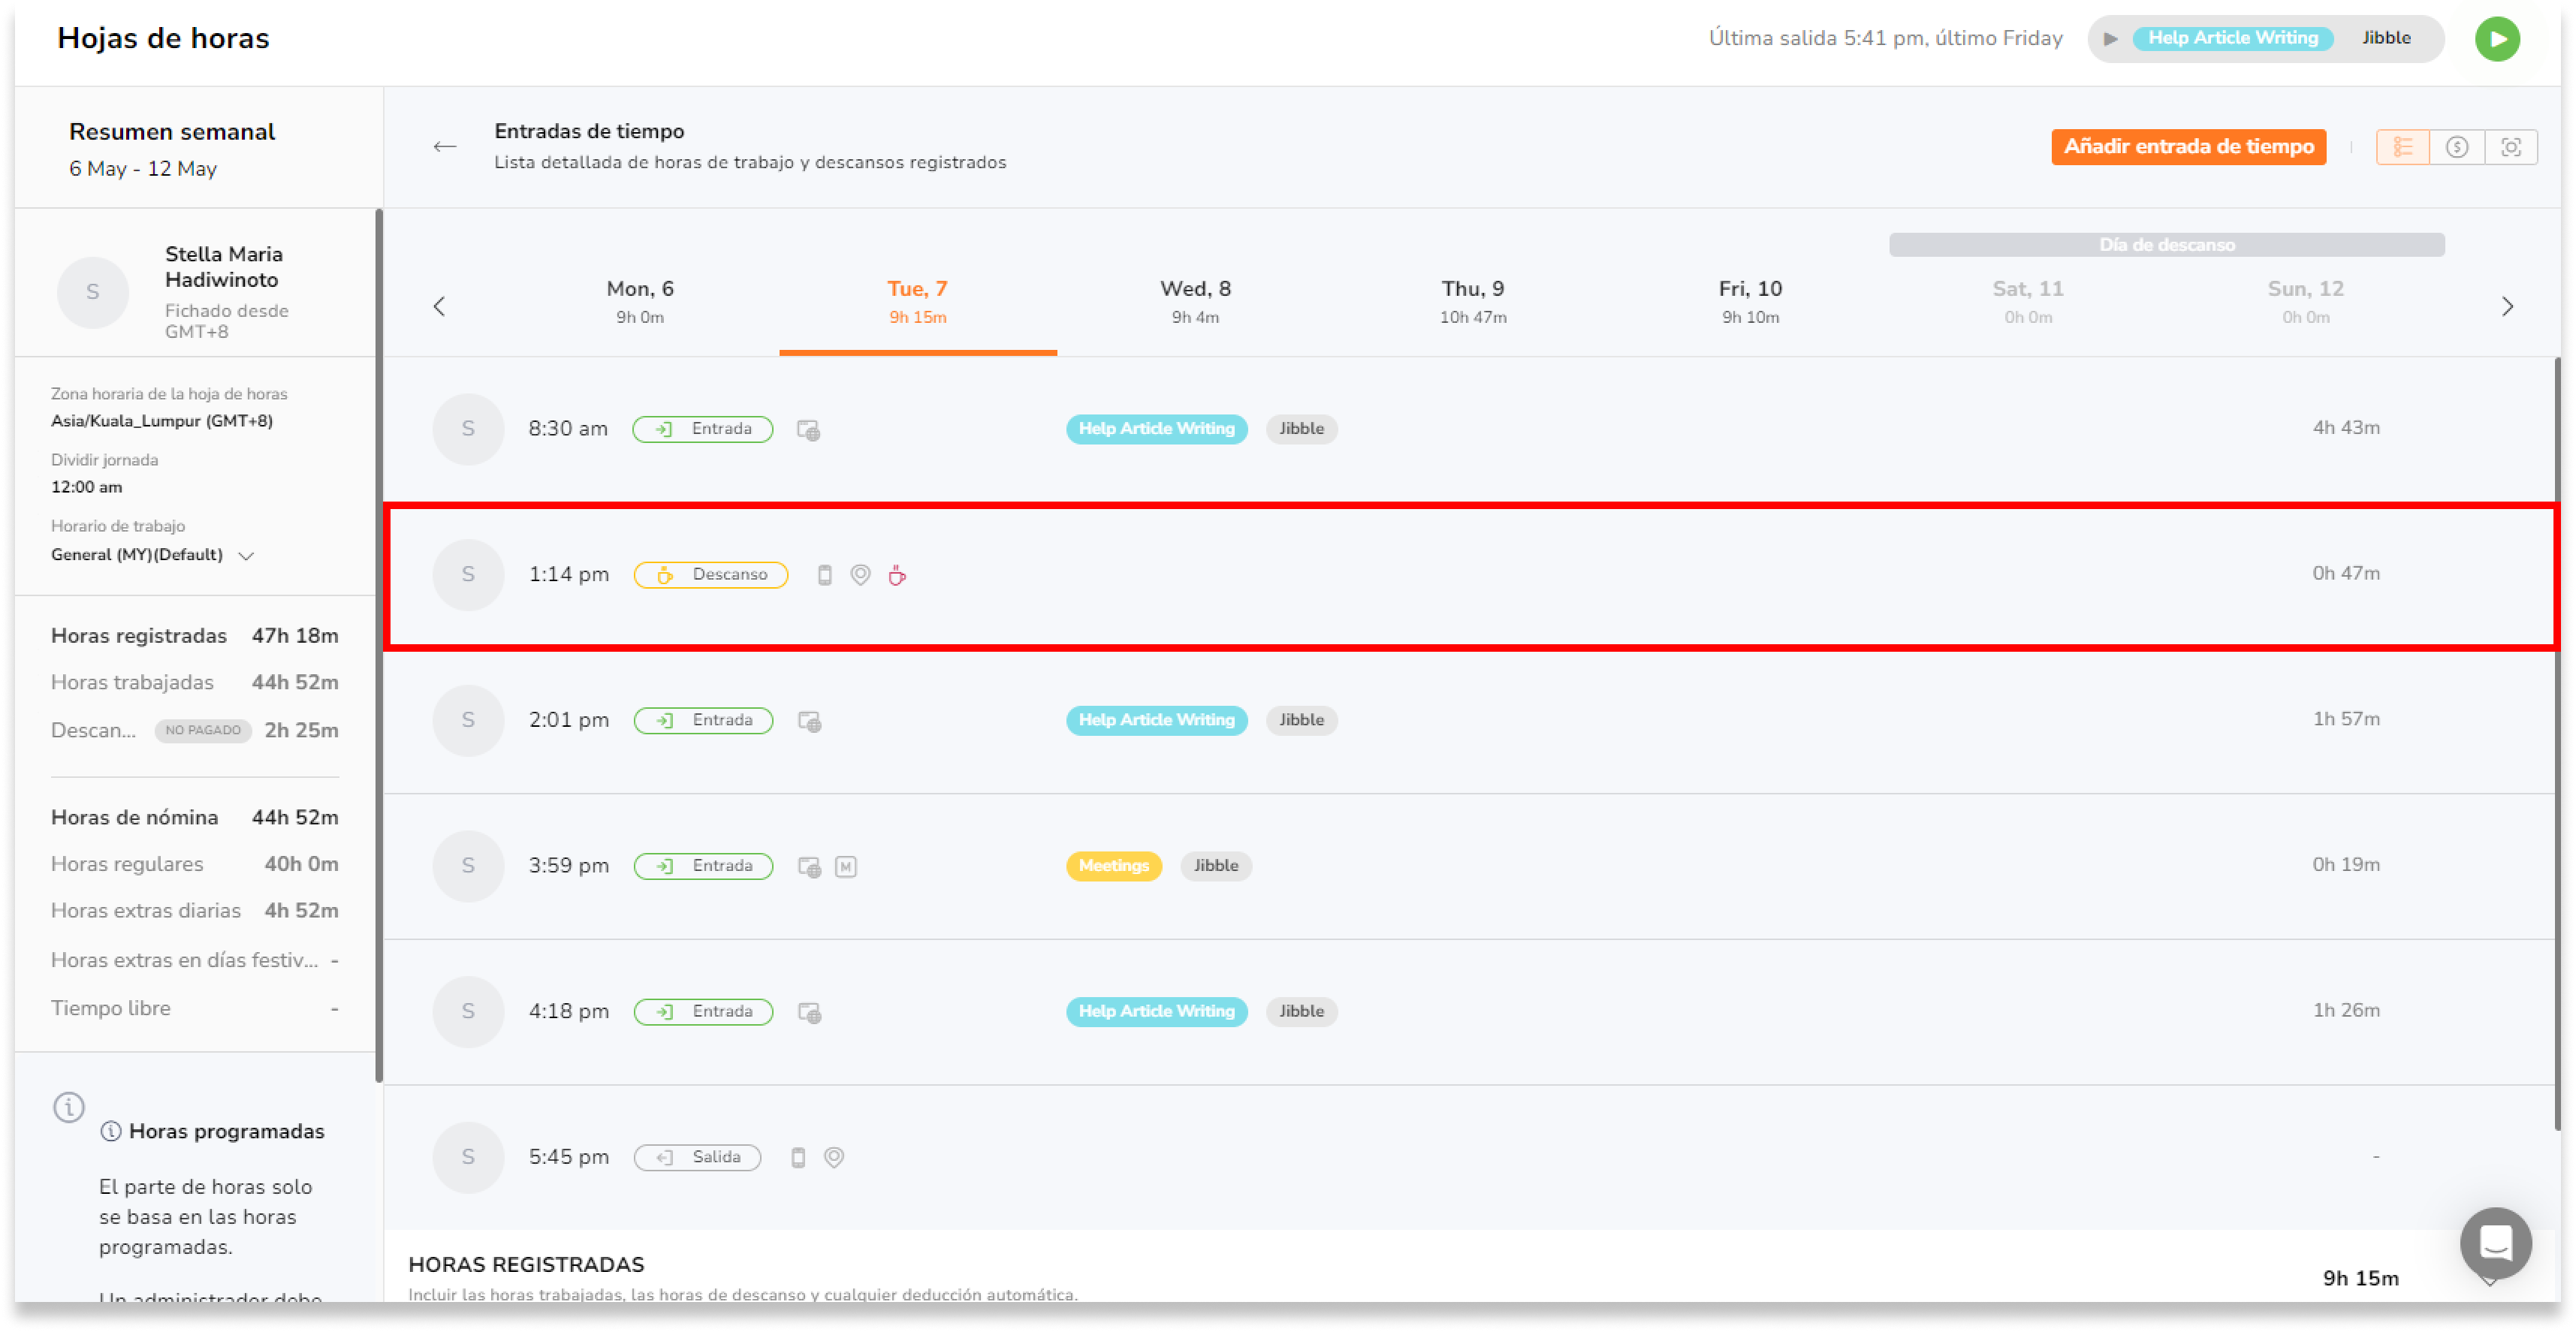Select the Fri, 10 day tab
The height and width of the screenshot is (1332, 2576).
[x=1750, y=301]
